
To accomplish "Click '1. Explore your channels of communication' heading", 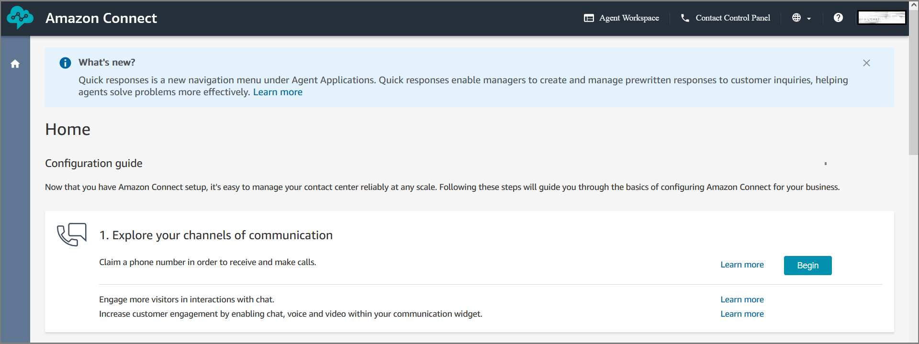I will click(x=216, y=235).
